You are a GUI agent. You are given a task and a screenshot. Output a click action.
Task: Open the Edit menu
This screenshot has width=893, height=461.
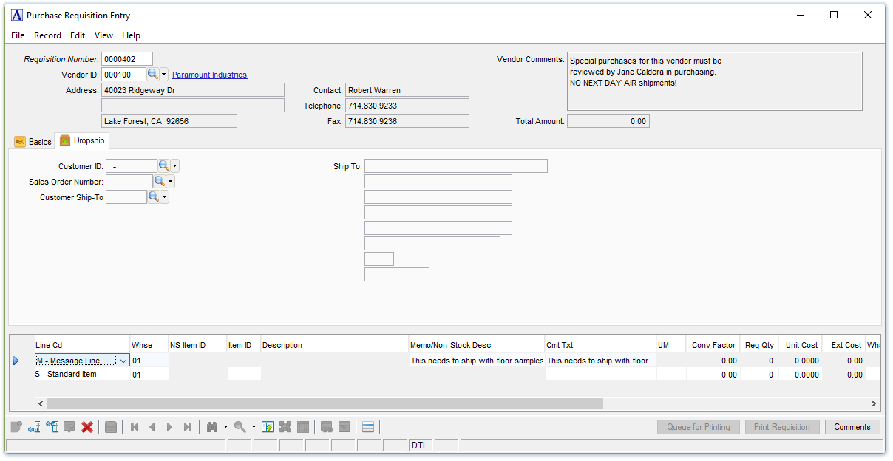pos(78,35)
